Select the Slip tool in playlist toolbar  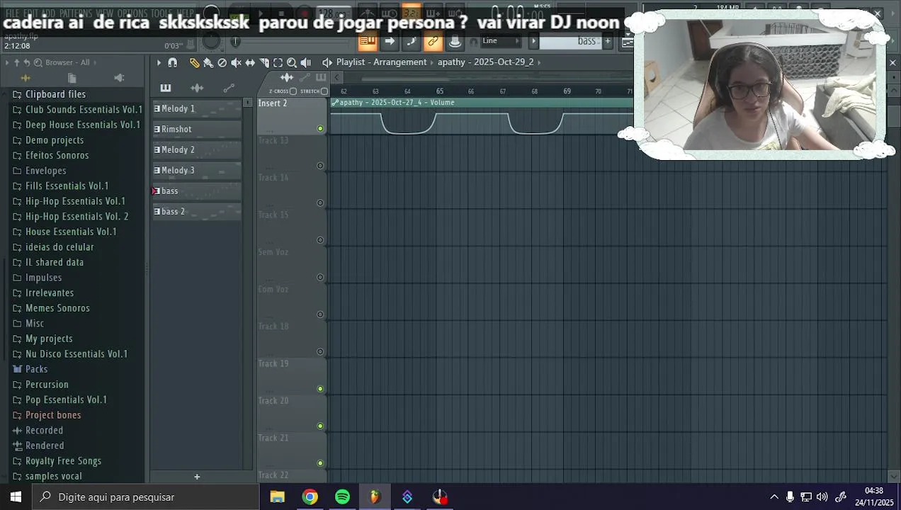tap(250, 62)
